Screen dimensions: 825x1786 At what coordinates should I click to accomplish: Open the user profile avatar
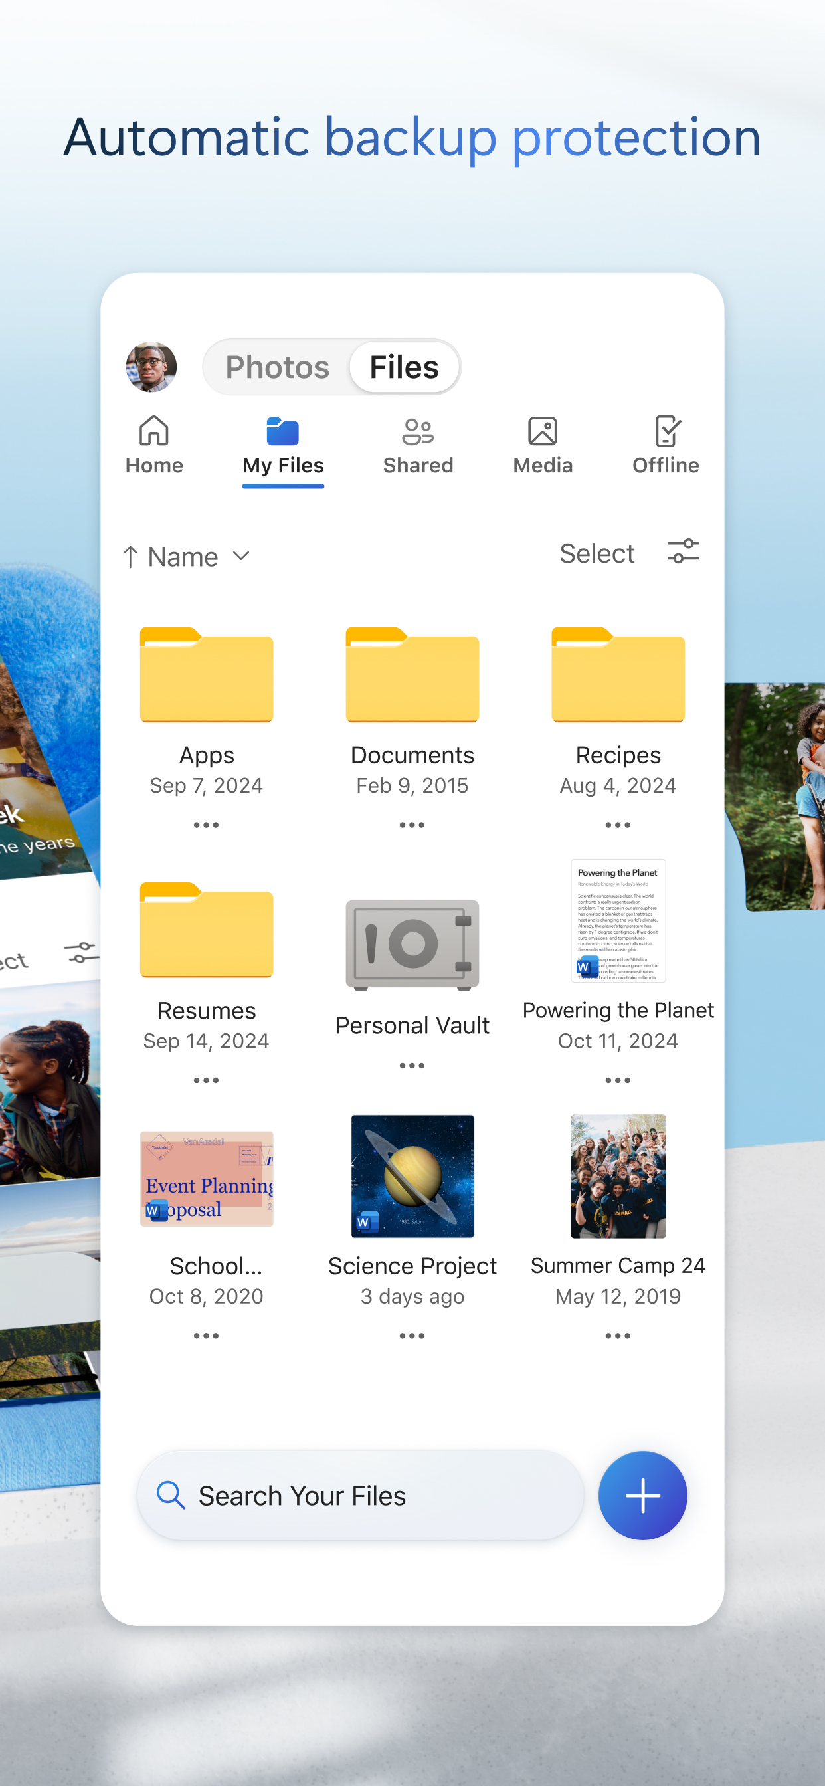click(x=151, y=367)
